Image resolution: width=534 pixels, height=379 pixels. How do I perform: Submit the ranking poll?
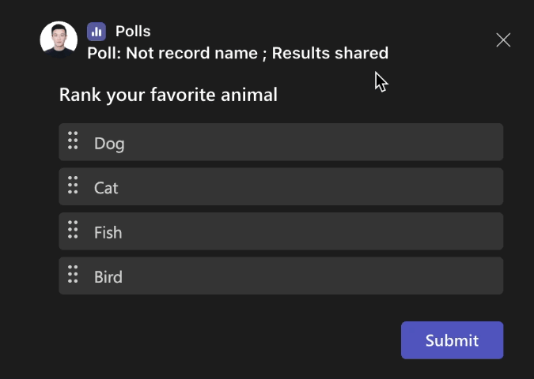tap(452, 340)
